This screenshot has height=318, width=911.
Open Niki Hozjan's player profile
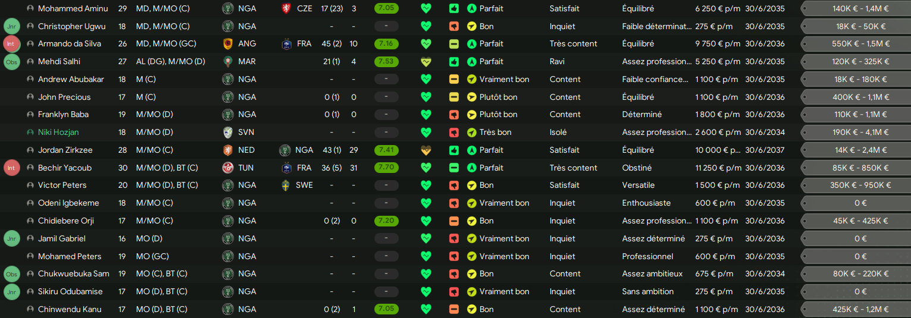[x=58, y=133]
